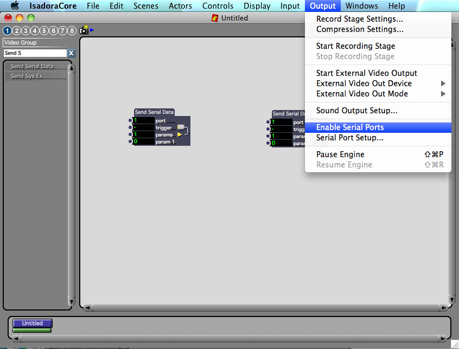Select actor group filter number 3
This screenshot has height=349, width=459.
tap(25, 31)
